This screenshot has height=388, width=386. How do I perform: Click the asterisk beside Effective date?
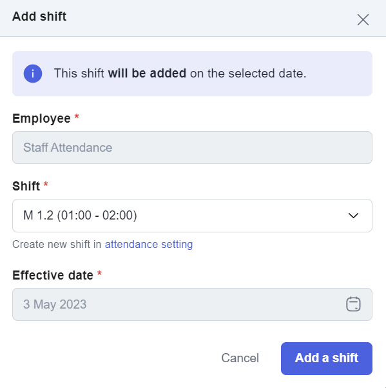pyautogui.click(x=99, y=273)
